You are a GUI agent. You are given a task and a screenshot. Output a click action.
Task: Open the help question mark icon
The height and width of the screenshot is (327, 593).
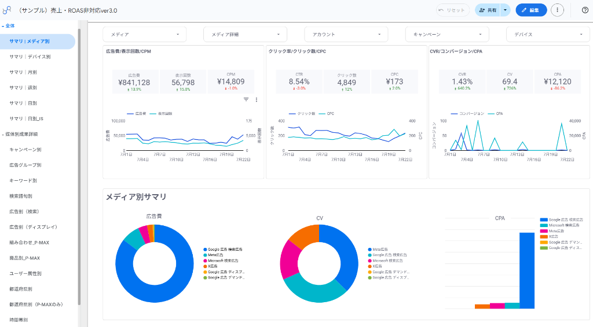coord(585,10)
